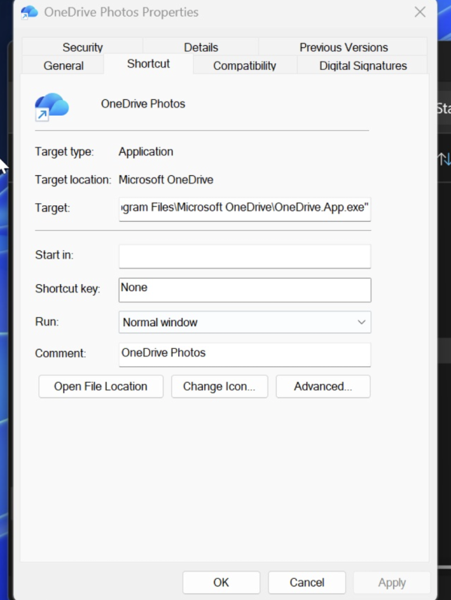The width and height of the screenshot is (451, 600).
Task: Click the Microsoft OneDrive target location value
Action: click(x=165, y=180)
